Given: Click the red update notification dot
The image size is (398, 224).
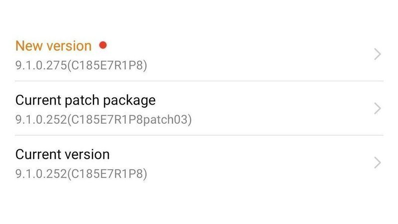Looking at the screenshot, I should point(103,45).
